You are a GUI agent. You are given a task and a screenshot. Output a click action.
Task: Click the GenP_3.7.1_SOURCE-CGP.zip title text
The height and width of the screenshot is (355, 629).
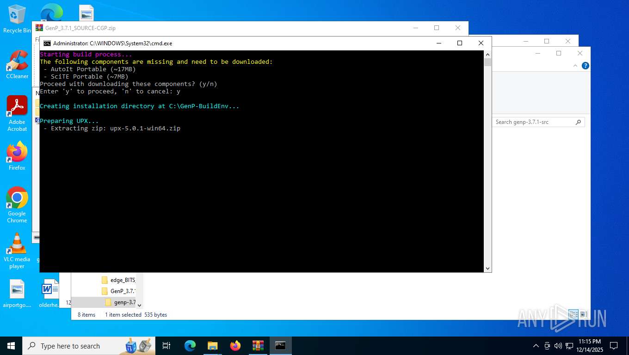coord(80,28)
